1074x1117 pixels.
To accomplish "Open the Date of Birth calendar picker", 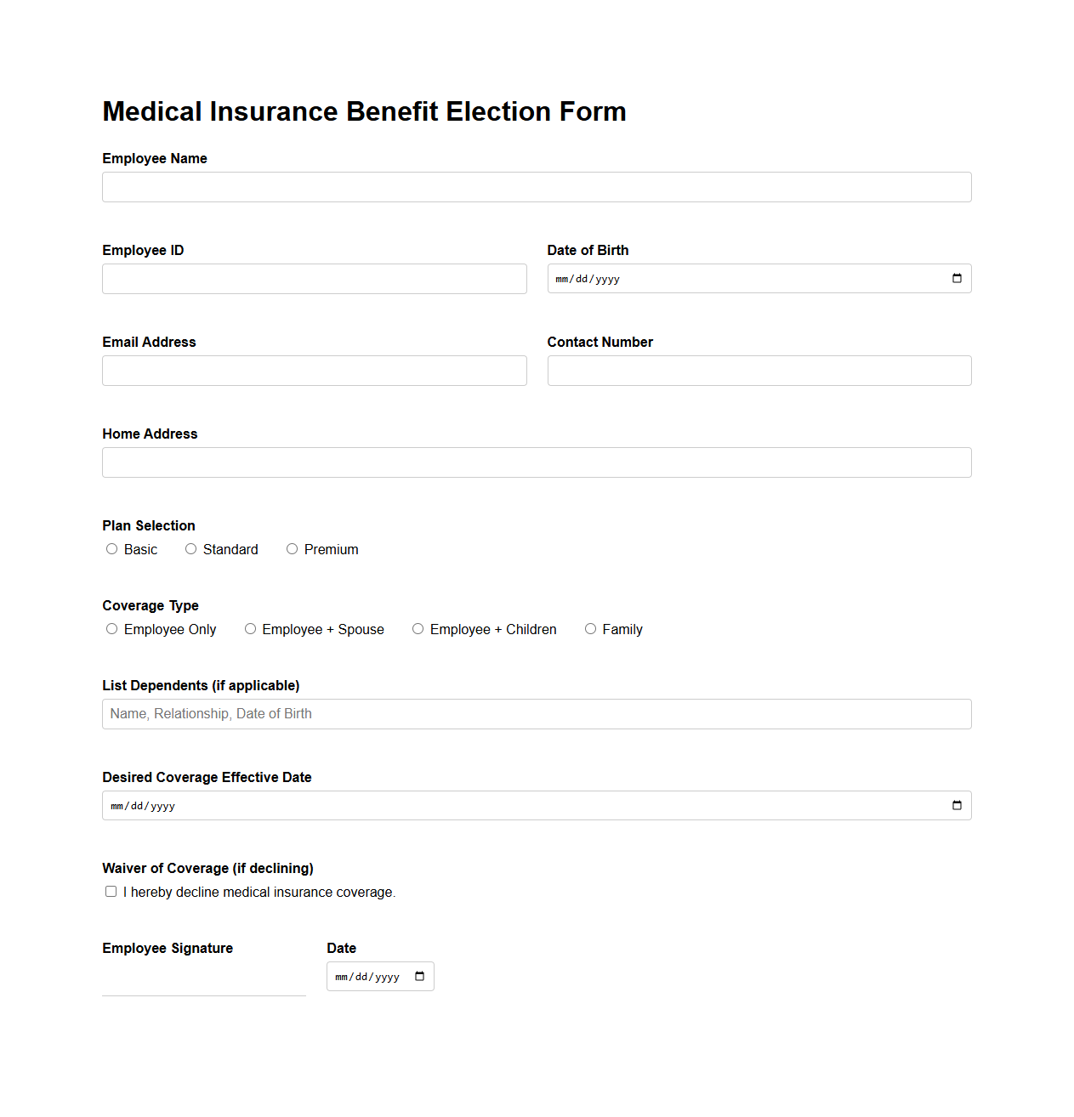I will pos(956,278).
